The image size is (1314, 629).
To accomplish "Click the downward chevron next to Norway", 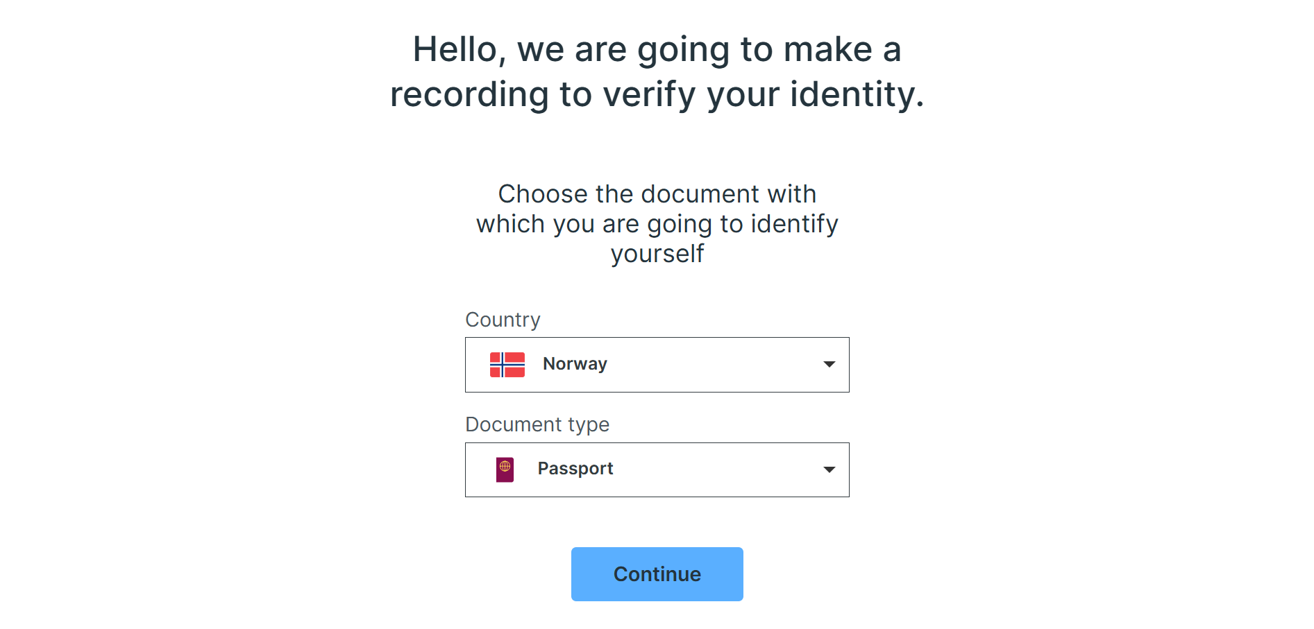I will [x=829, y=364].
